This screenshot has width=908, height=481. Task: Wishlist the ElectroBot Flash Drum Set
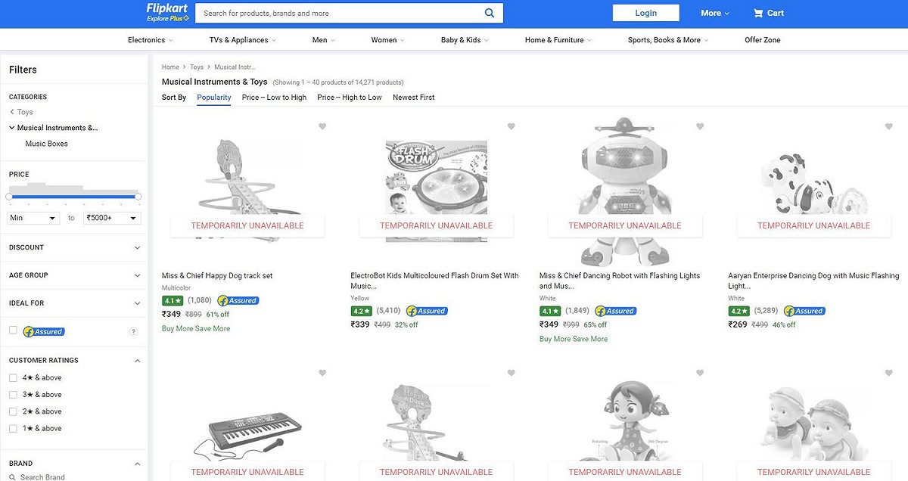511,126
